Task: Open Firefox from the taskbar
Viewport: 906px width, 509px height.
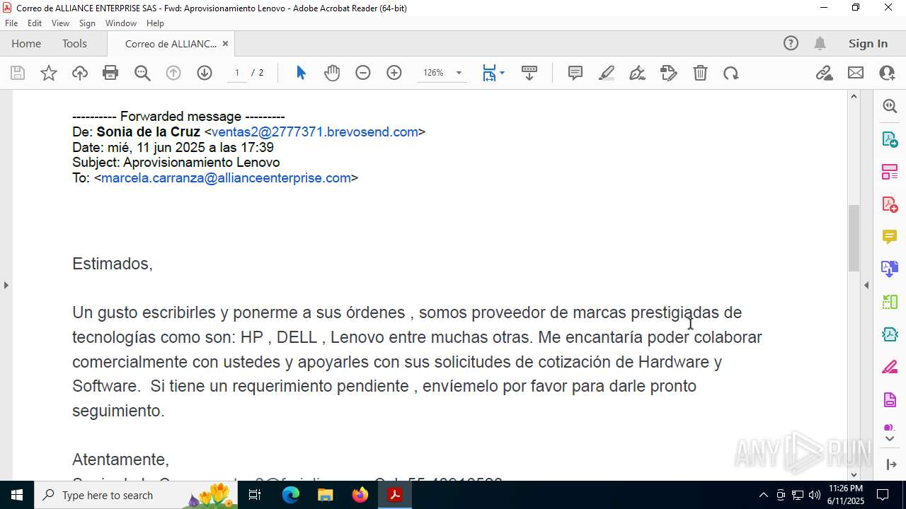Action: (x=360, y=495)
